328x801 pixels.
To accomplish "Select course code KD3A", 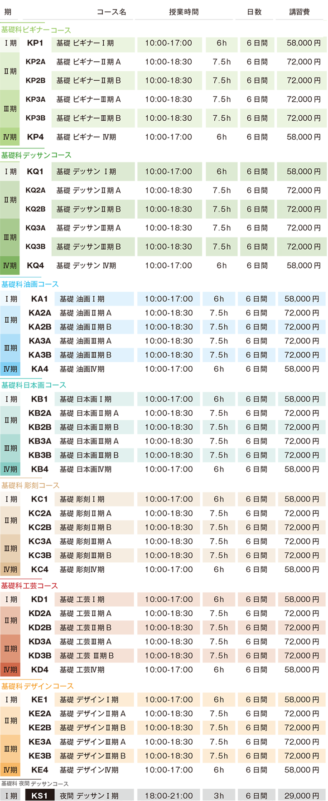I will click(40, 642).
